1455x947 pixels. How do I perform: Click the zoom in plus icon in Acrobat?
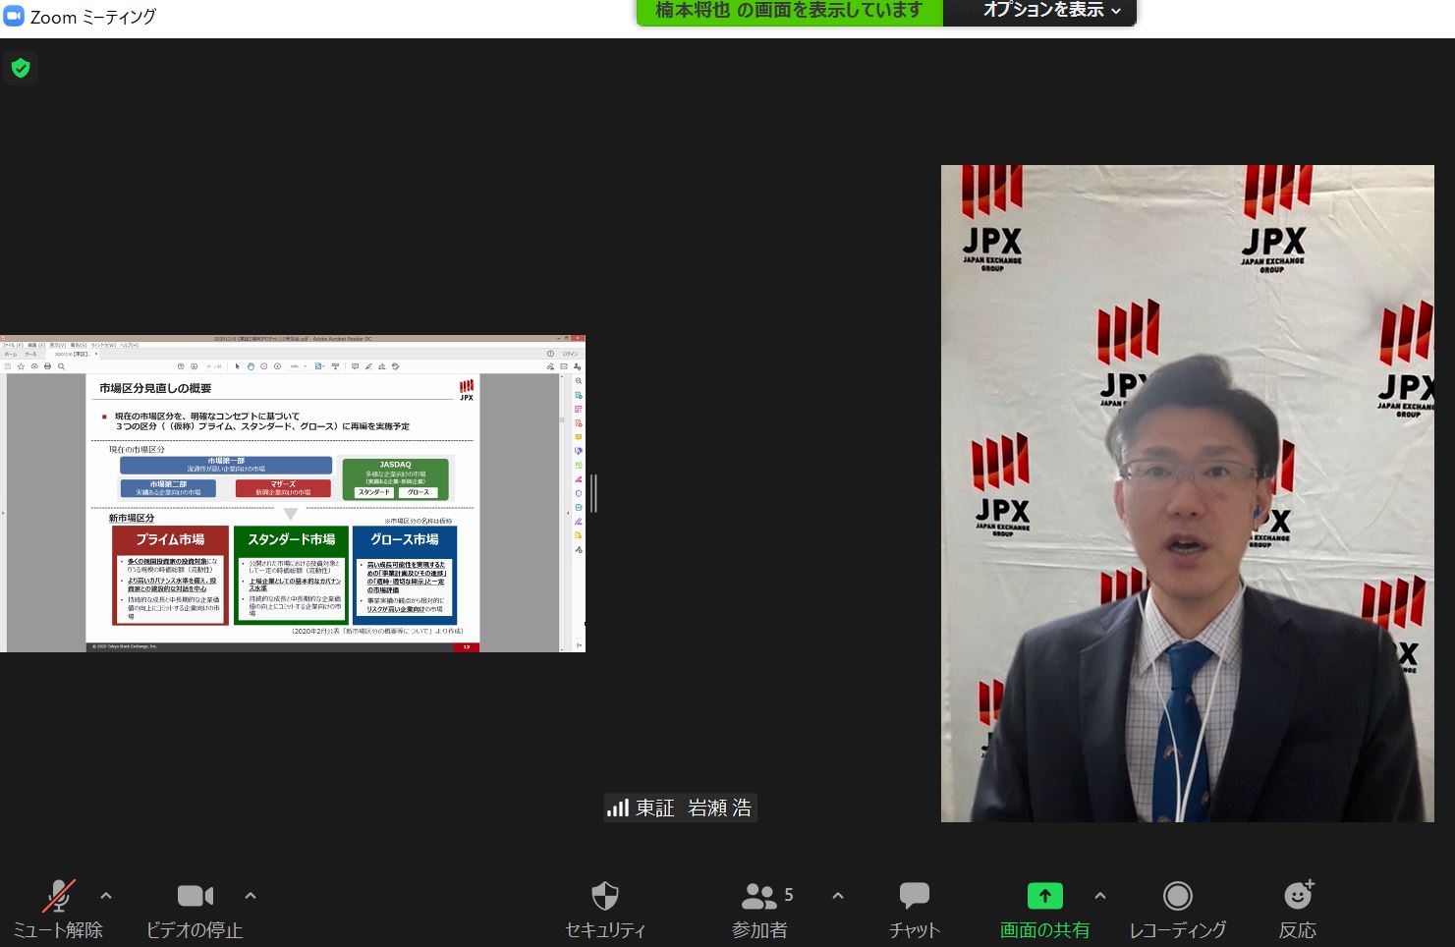(x=277, y=366)
